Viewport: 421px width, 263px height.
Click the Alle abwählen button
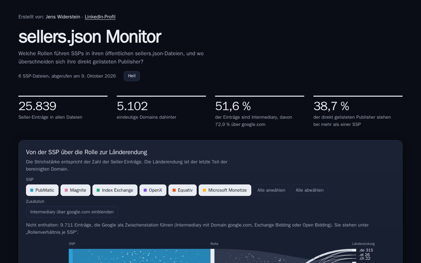[x=310, y=190]
